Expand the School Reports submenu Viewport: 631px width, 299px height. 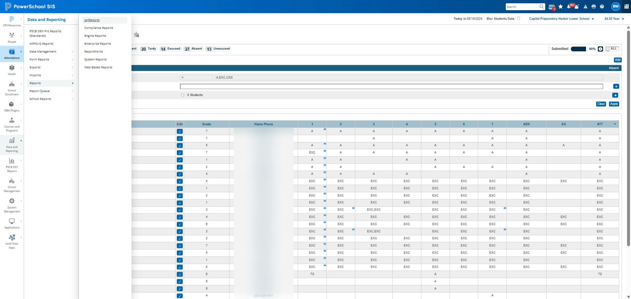[x=73, y=99]
